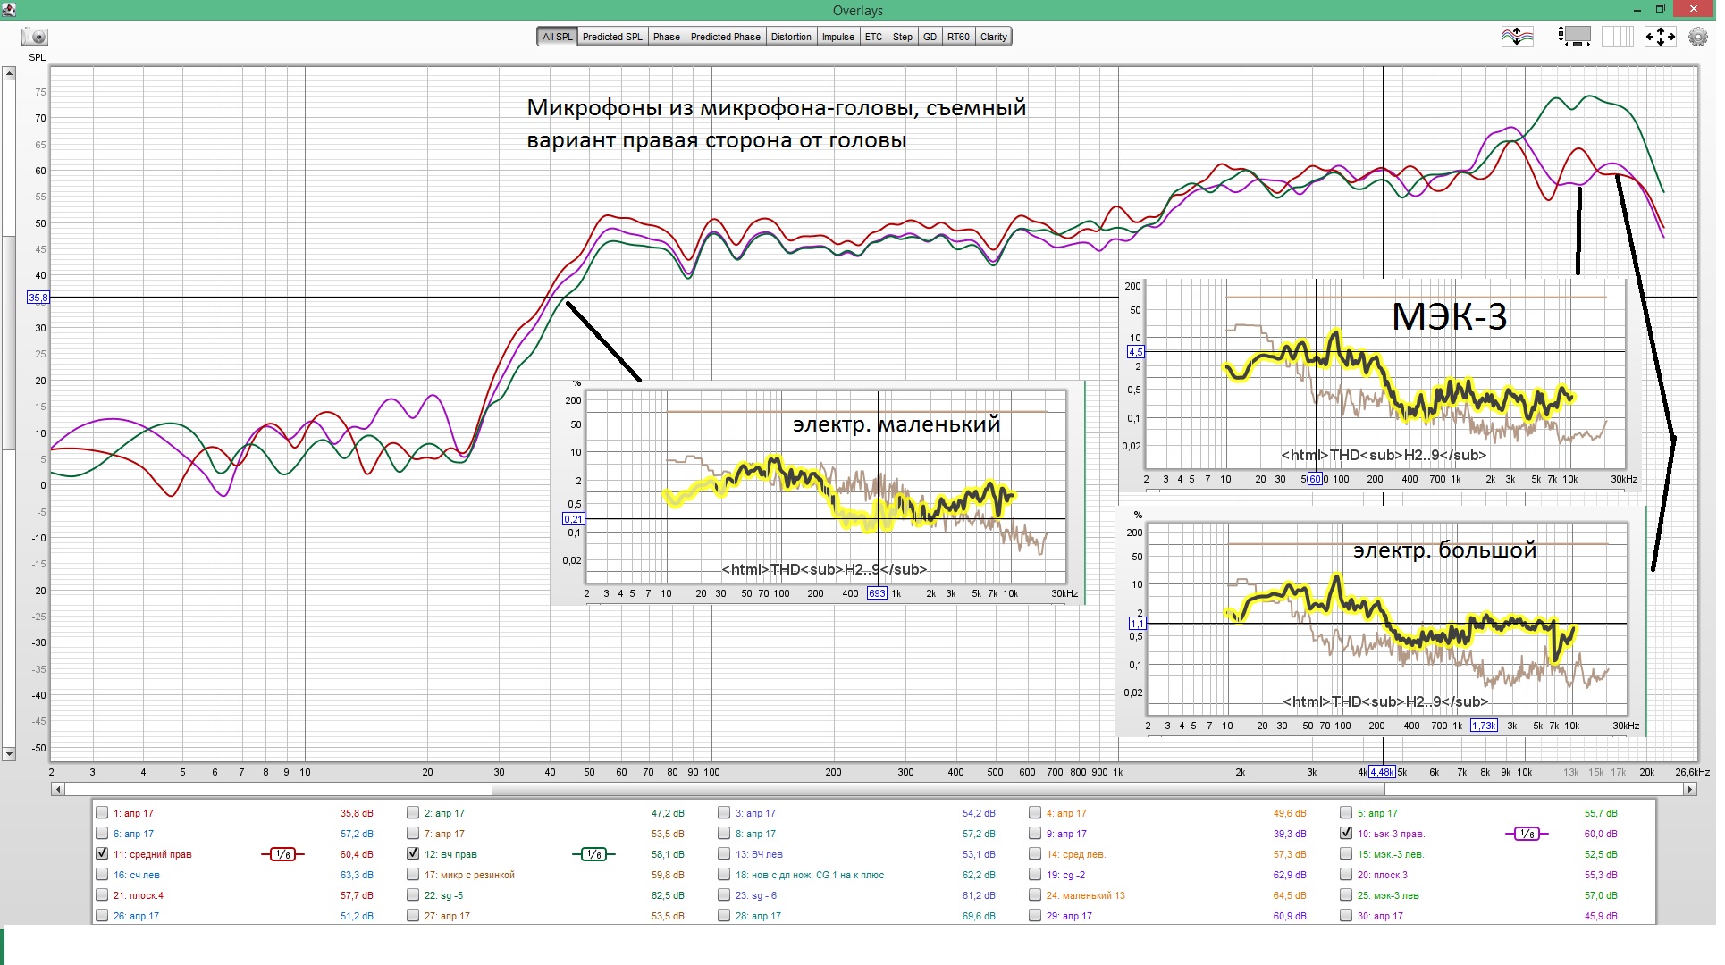Open the RT60 overlay tab
The width and height of the screenshot is (1725, 965).
pyautogui.click(x=958, y=37)
